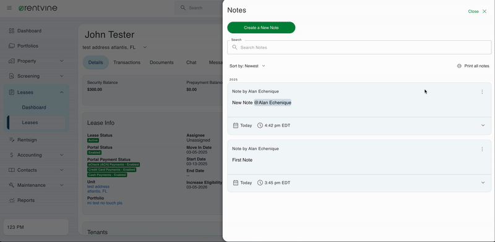
Task: Click Cash Payments - Enabled badge
Action: tap(107, 175)
